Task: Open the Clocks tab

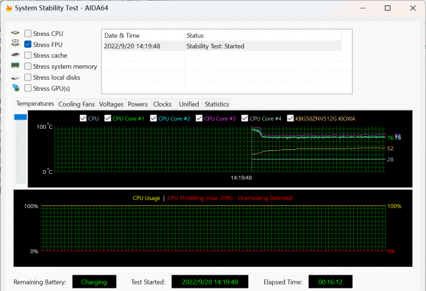Action: (x=163, y=104)
